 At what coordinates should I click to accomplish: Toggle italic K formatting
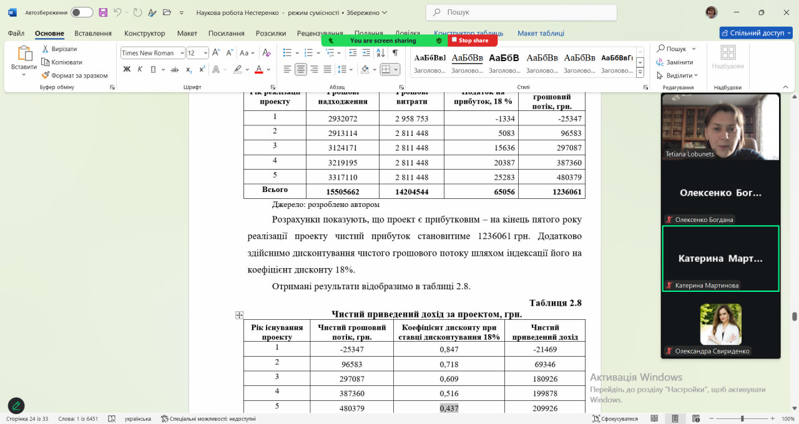tap(141, 69)
